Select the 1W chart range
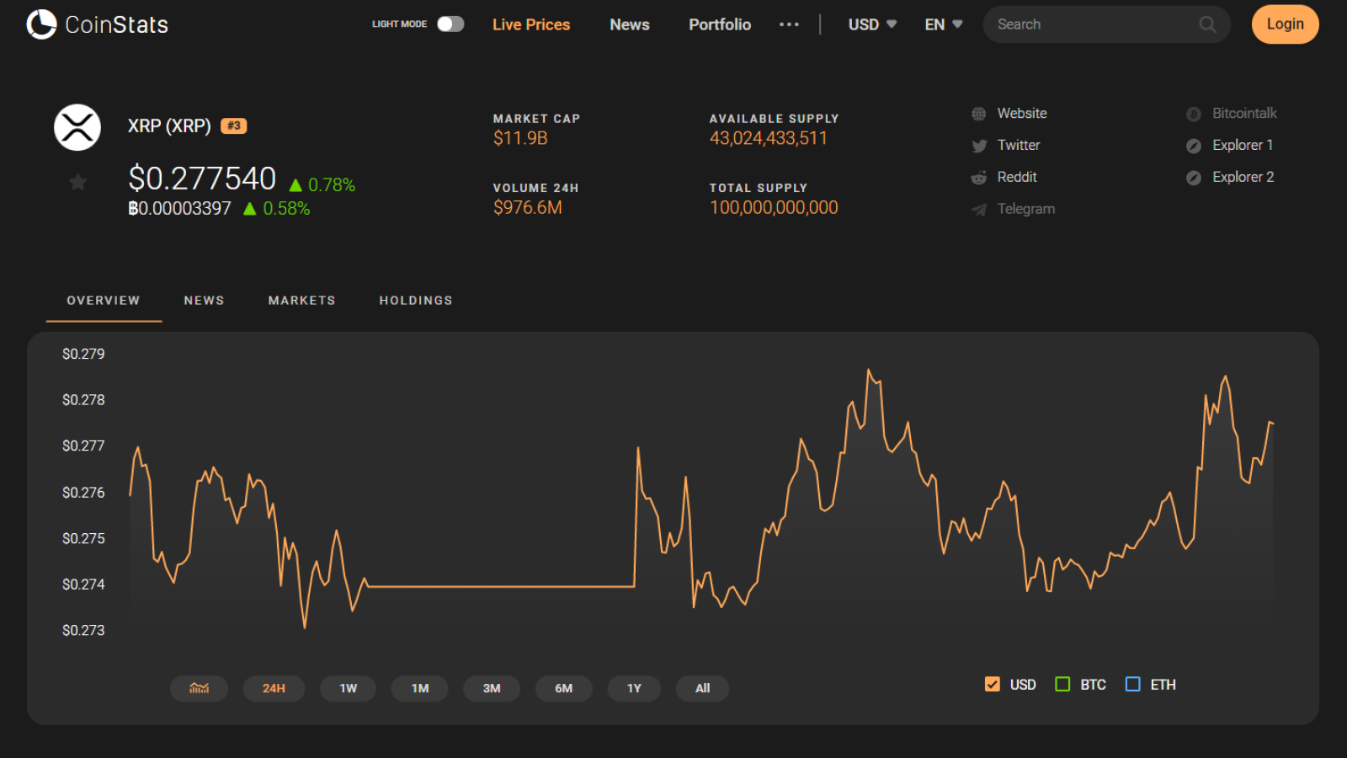Image resolution: width=1347 pixels, height=758 pixels. (x=348, y=688)
